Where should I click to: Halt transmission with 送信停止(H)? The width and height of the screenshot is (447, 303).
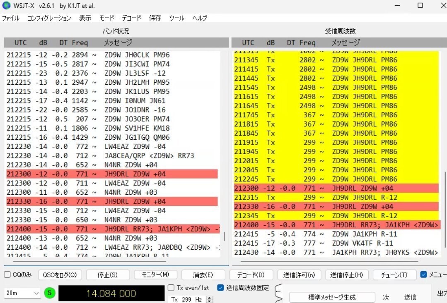click(347, 274)
